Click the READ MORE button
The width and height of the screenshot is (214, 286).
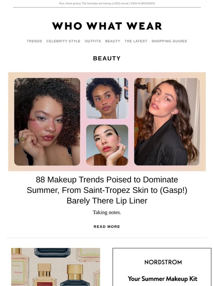107,227
